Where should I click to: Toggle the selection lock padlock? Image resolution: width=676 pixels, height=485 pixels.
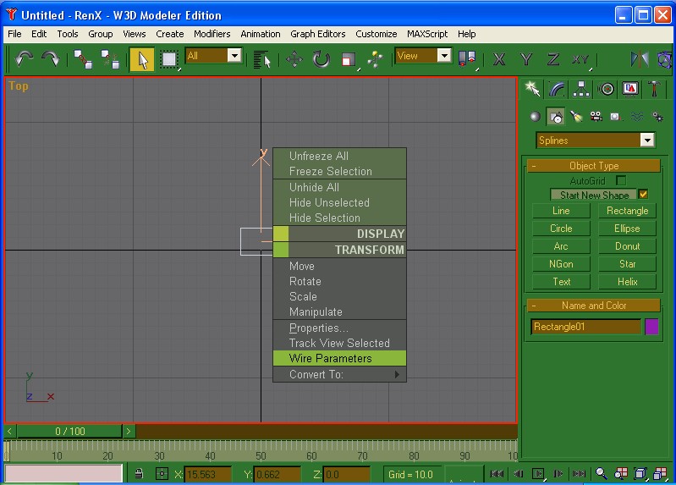[139, 474]
